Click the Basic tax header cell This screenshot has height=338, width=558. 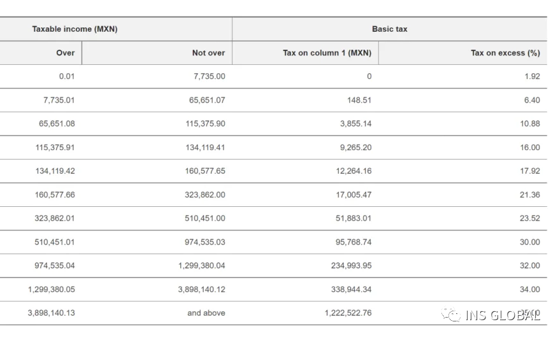coord(389,29)
